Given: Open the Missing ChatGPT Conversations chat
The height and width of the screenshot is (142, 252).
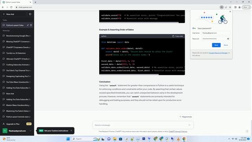Looking at the screenshot, I should pyautogui.click(x=17, y=41).
